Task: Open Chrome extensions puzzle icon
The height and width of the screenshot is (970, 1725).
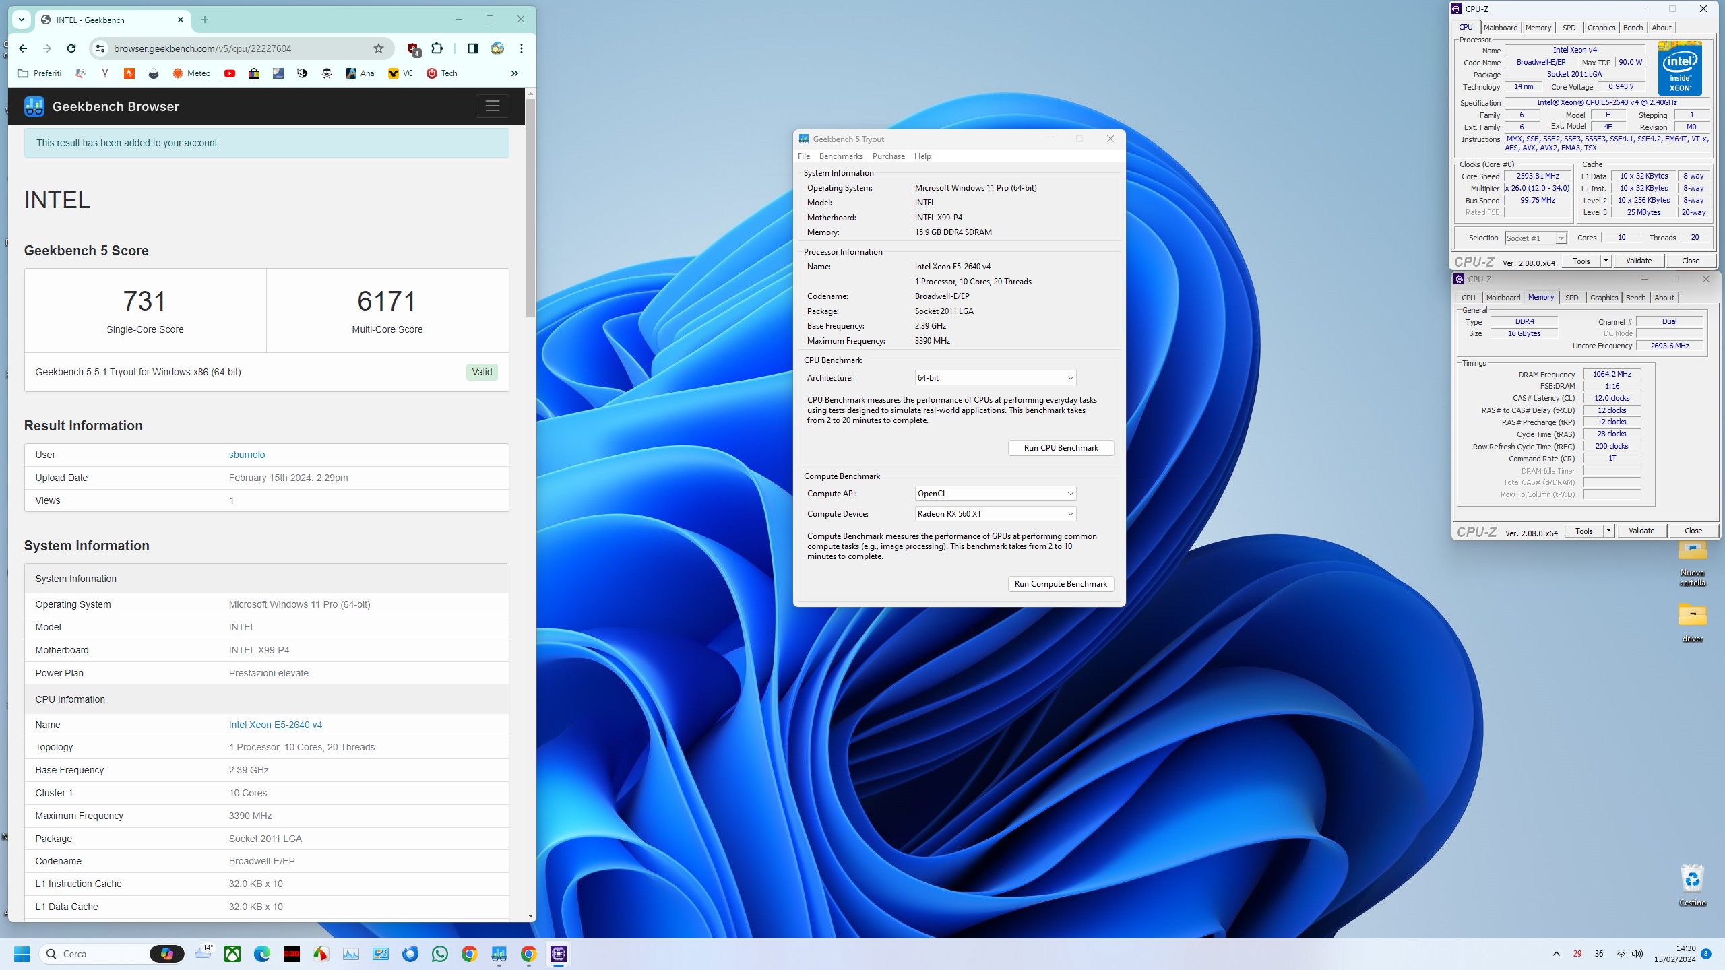Action: point(437,48)
